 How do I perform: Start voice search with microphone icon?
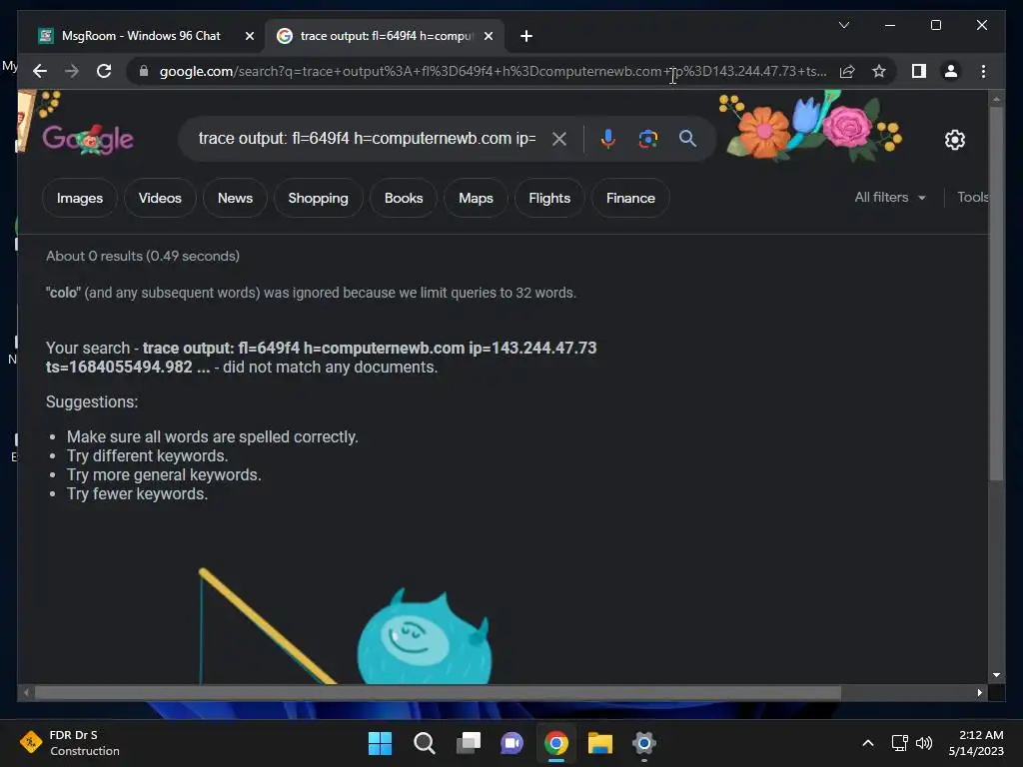(x=607, y=138)
